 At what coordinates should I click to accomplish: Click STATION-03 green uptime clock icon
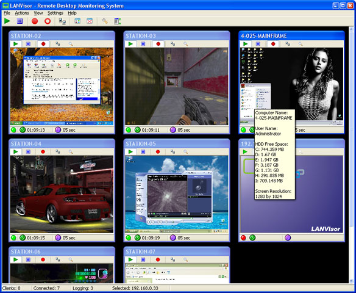point(137,130)
